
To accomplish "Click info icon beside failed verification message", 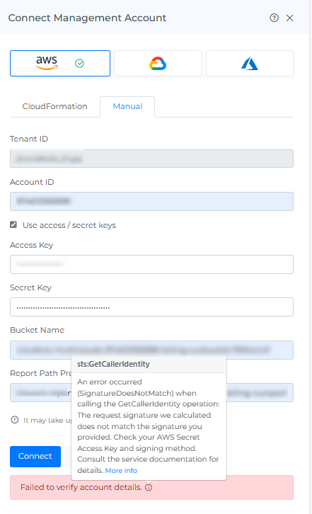I will coord(149,487).
